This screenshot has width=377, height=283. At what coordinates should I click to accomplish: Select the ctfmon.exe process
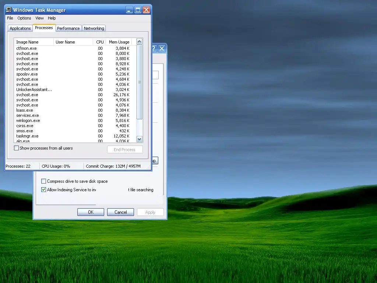pos(75,48)
